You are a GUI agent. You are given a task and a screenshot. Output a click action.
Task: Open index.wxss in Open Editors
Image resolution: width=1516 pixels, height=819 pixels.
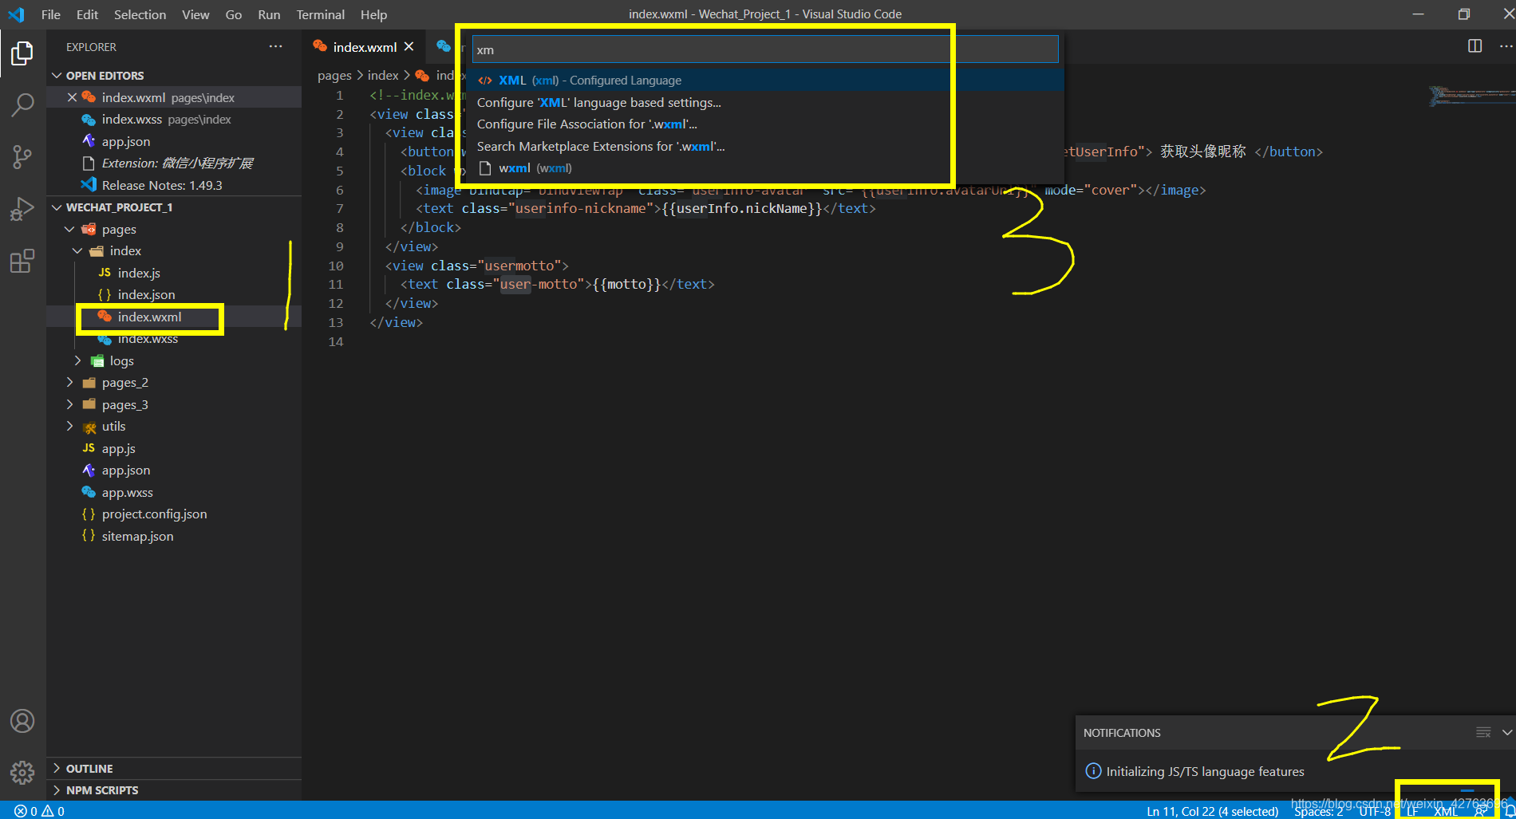pos(174,120)
